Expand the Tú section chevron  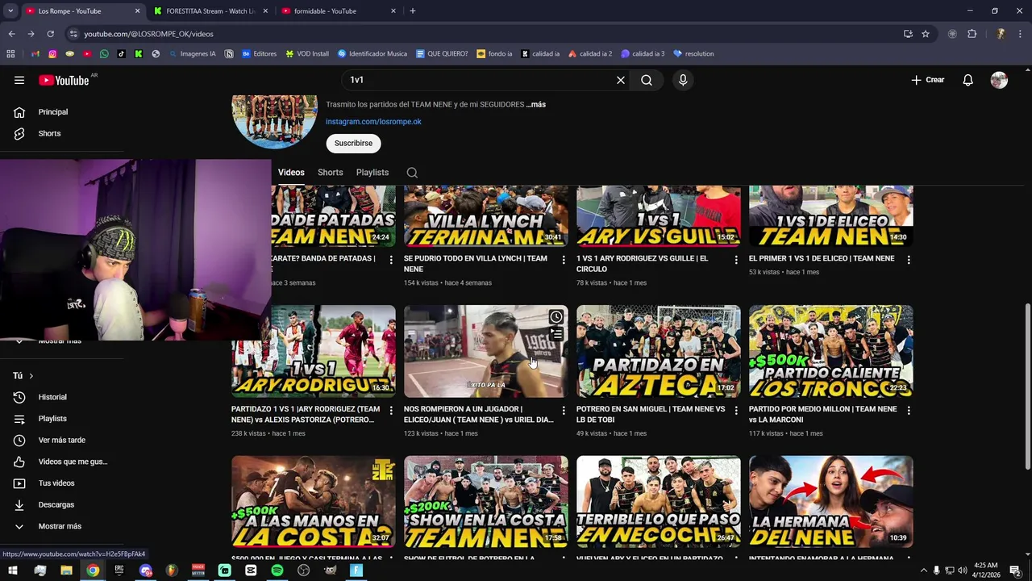click(31, 376)
